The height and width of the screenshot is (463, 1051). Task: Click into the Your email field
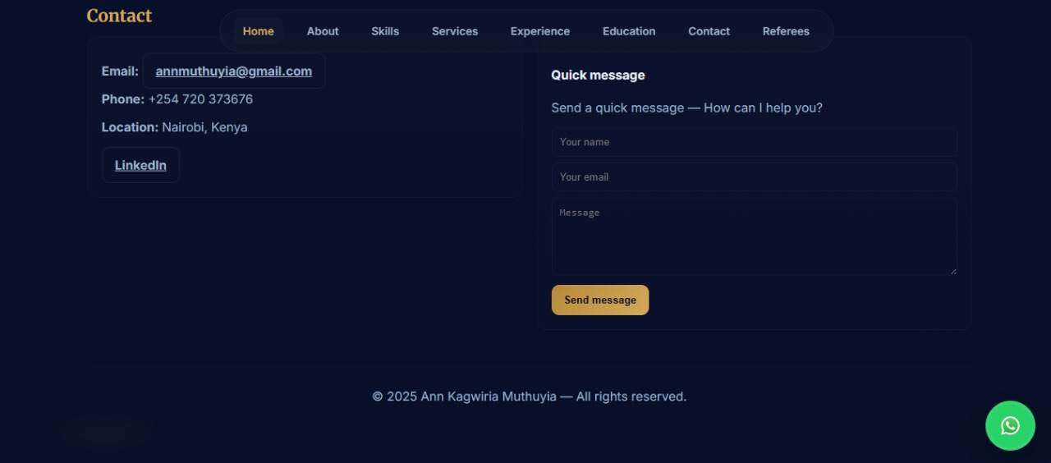(x=754, y=177)
